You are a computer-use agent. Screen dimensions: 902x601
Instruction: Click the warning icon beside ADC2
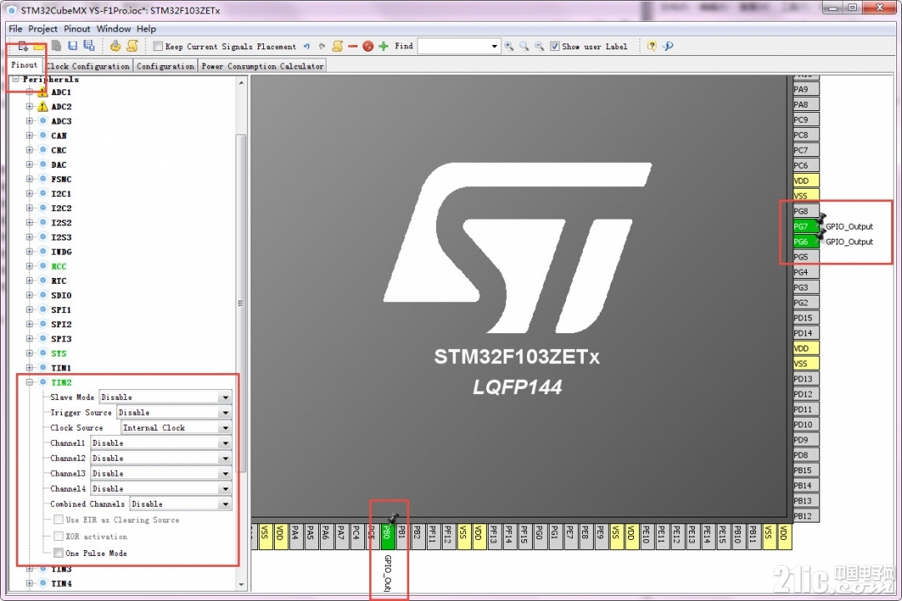pos(43,106)
